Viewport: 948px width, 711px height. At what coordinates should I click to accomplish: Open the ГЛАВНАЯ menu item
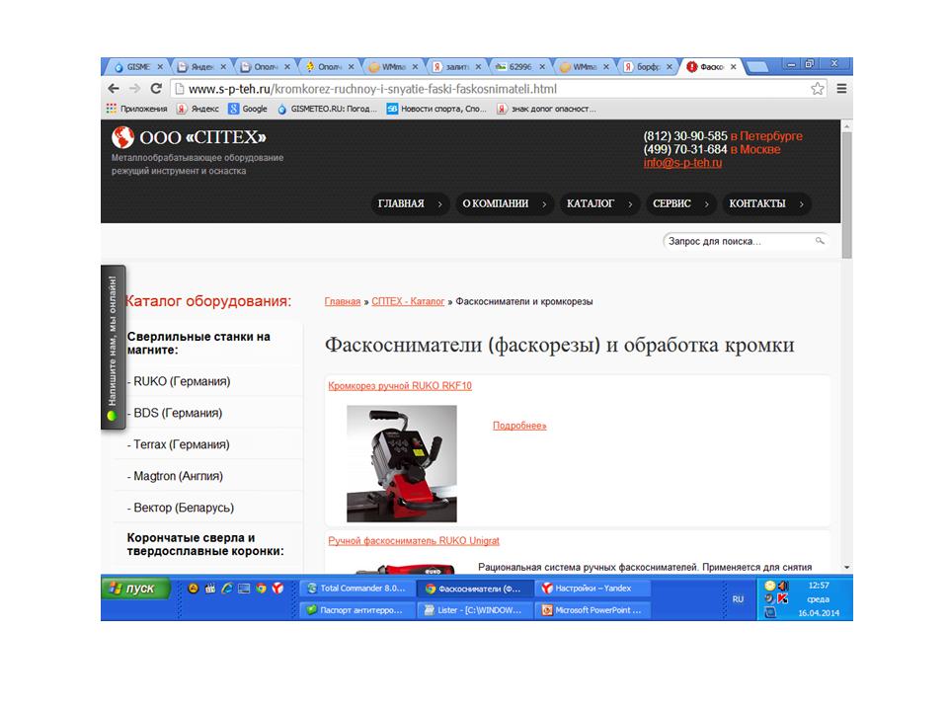pos(410,203)
